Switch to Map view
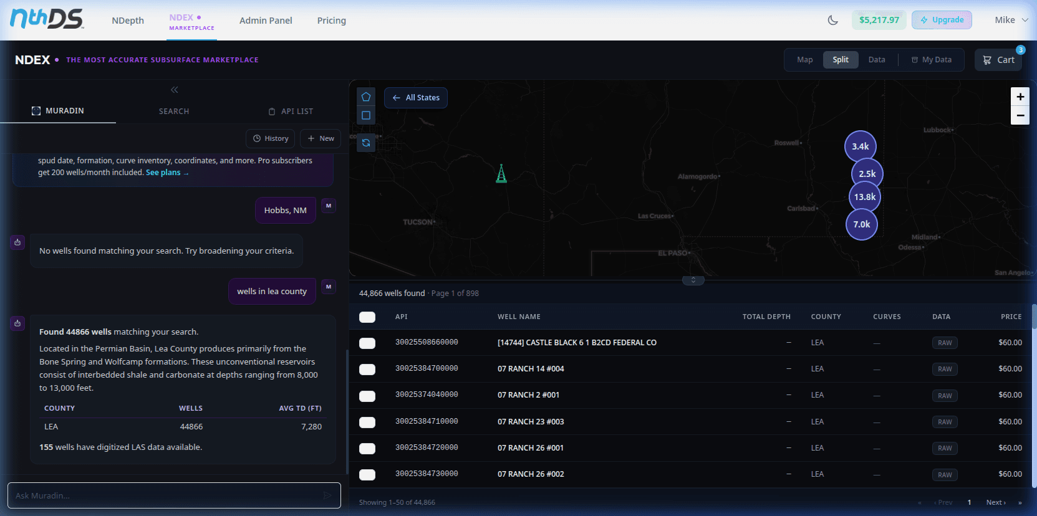 tap(804, 60)
